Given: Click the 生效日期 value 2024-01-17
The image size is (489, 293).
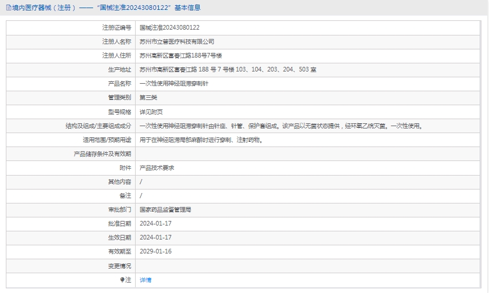Looking at the screenshot, I should (x=155, y=237).
